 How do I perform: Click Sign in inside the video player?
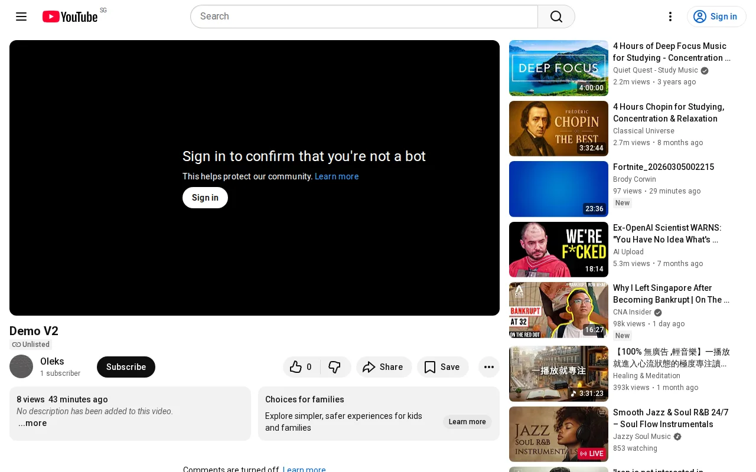(205, 198)
